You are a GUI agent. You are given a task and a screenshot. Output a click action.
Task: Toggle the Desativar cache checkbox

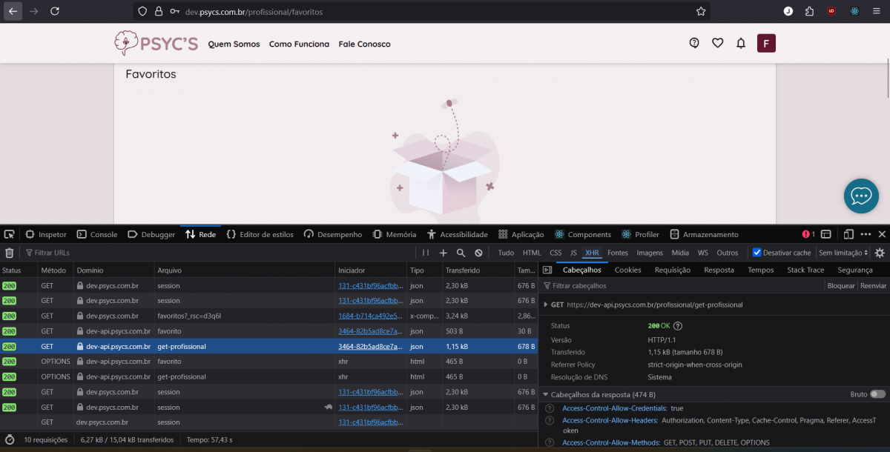pyautogui.click(x=757, y=253)
